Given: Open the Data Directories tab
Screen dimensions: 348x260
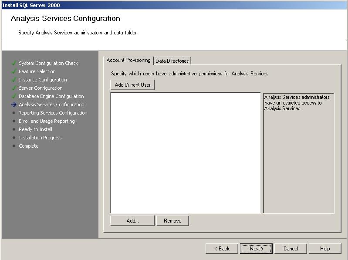Looking at the screenshot, I should click(x=172, y=61).
